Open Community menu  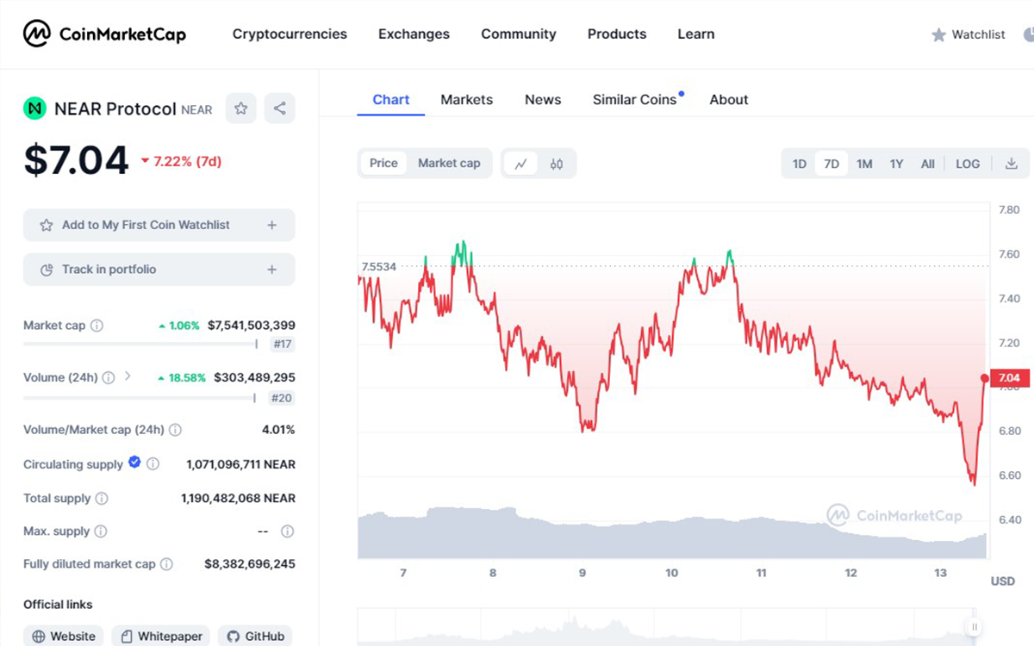point(519,34)
